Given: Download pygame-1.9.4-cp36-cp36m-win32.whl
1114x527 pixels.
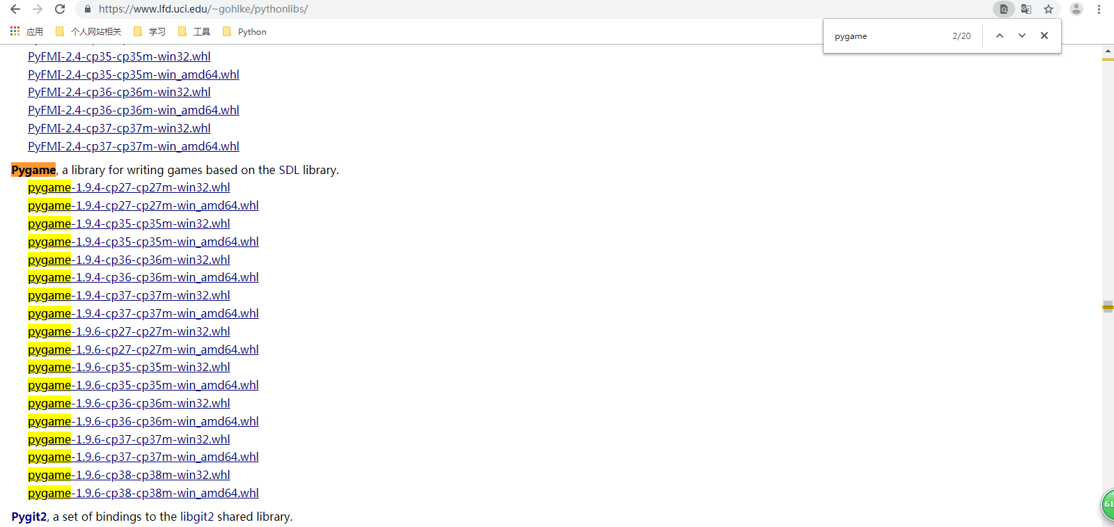Looking at the screenshot, I should click(x=129, y=260).
